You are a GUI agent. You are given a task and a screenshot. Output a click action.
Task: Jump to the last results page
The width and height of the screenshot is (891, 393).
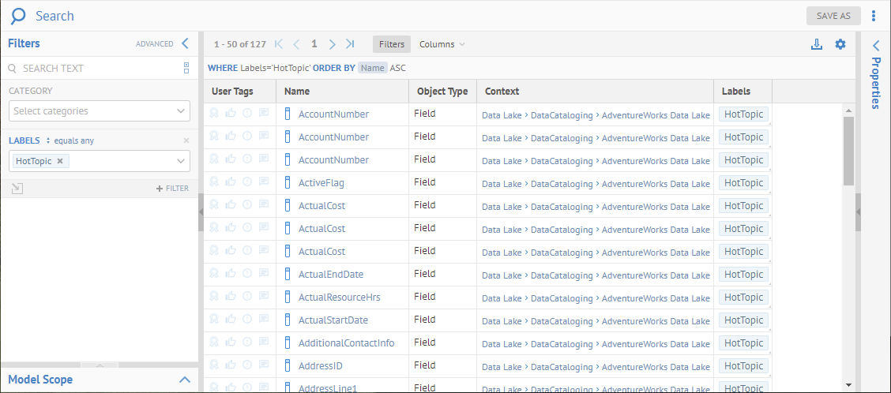[x=350, y=44]
